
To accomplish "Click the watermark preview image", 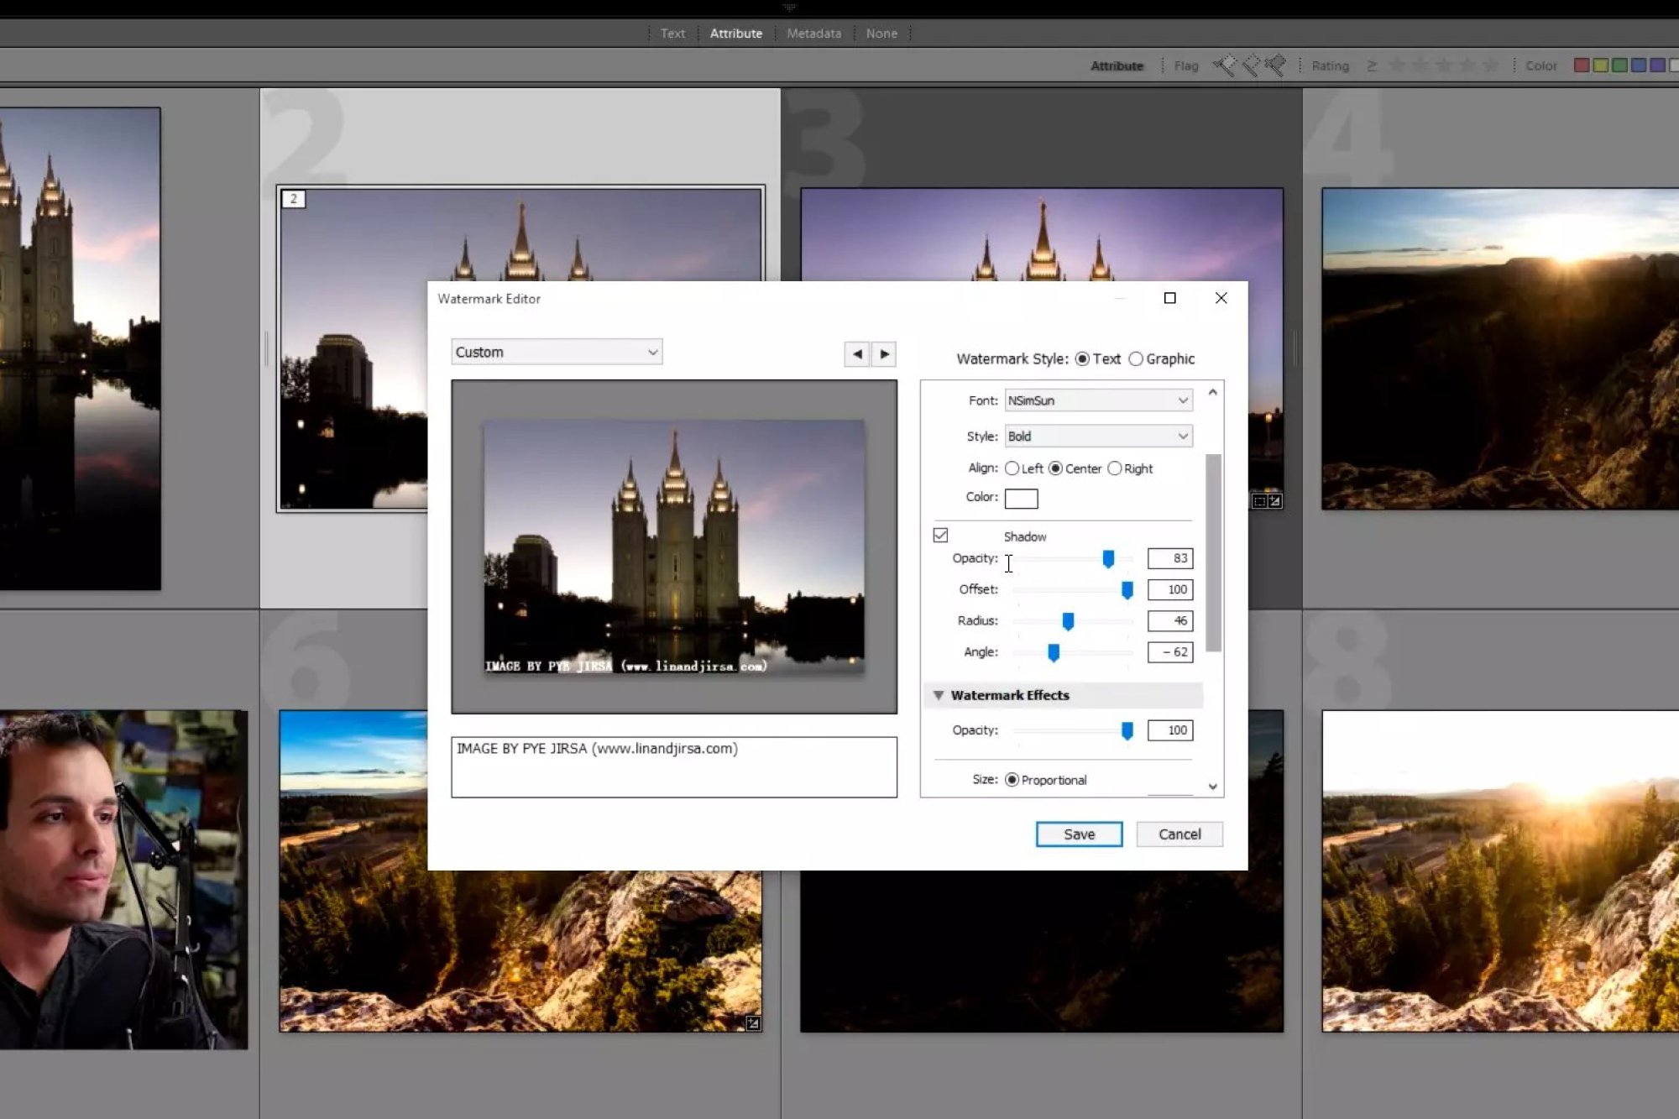I will pyautogui.click(x=674, y=547).
